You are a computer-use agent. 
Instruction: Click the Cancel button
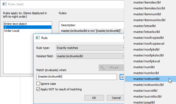point(115,98)
